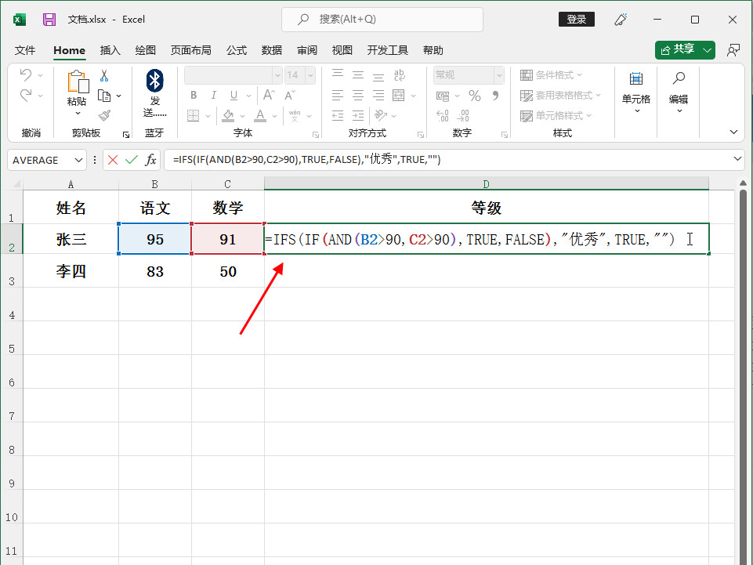Open Format as Table dropdown
This screenshot has height=565, width=753.
click(561, 95)
